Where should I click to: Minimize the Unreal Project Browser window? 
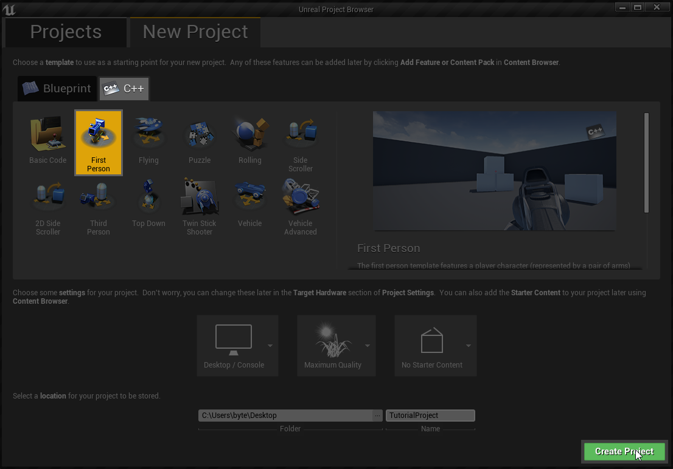tap(622, 7)
